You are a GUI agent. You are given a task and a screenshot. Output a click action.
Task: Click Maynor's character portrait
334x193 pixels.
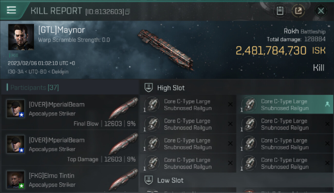click(21, 37)
